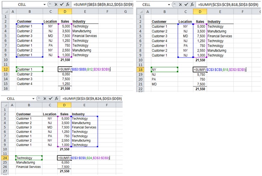The width and height of the screenshot is (262, 176).
Task: Select highlighted column D header in the B12 SUMIF sheet
Action: pyautogui.click(x=65, y=11)
